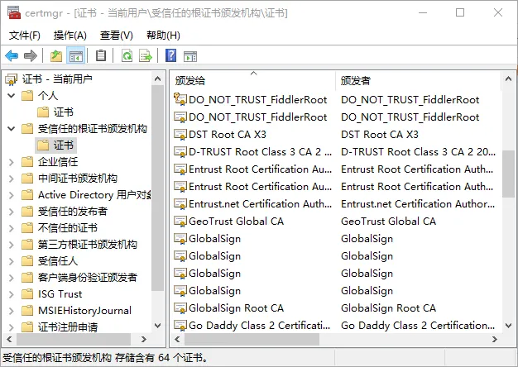
Task: Open the 查看(V) menu
Action: 117,36
